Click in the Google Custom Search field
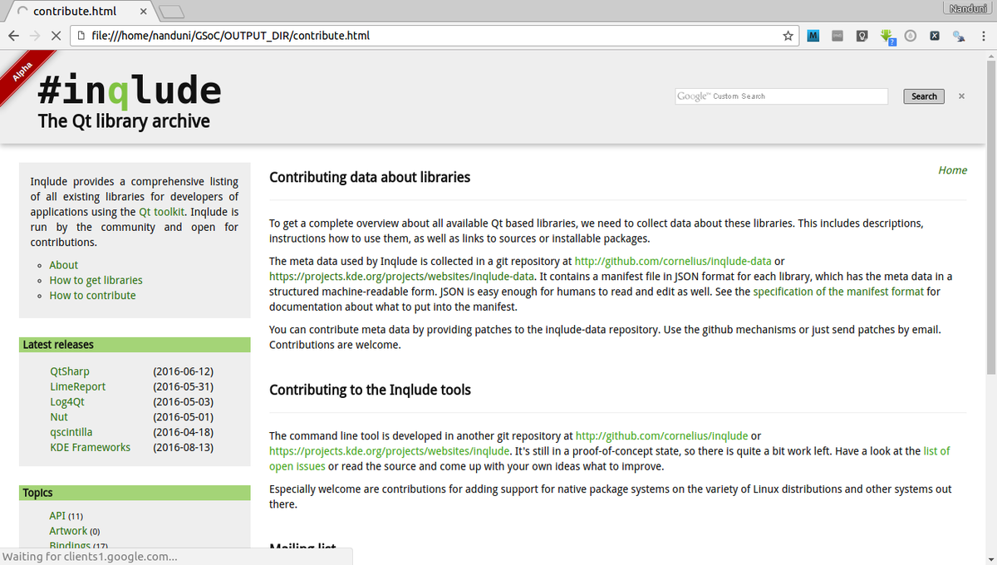Viewport: 997px width, 565px height. (x=781, y=96)
